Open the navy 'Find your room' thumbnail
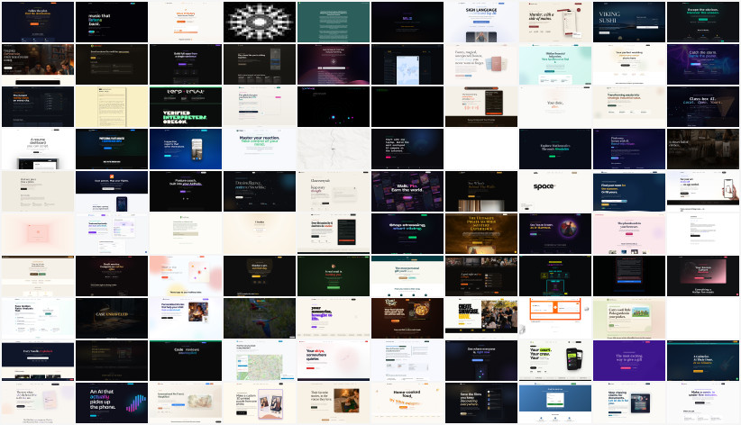The height and width of the screenshot is (425, 741). [629, 191]
